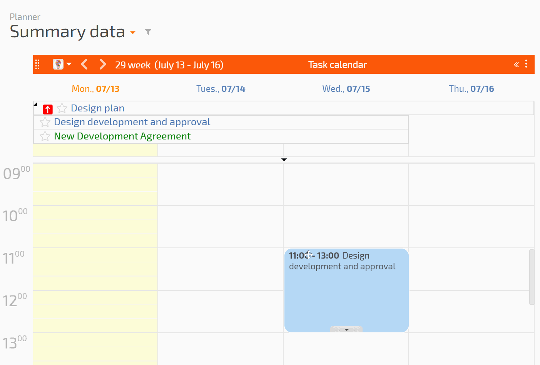The image size is (540, 365).
Task: Expand the view picker dropdown arrow
Action: [69, 64]
